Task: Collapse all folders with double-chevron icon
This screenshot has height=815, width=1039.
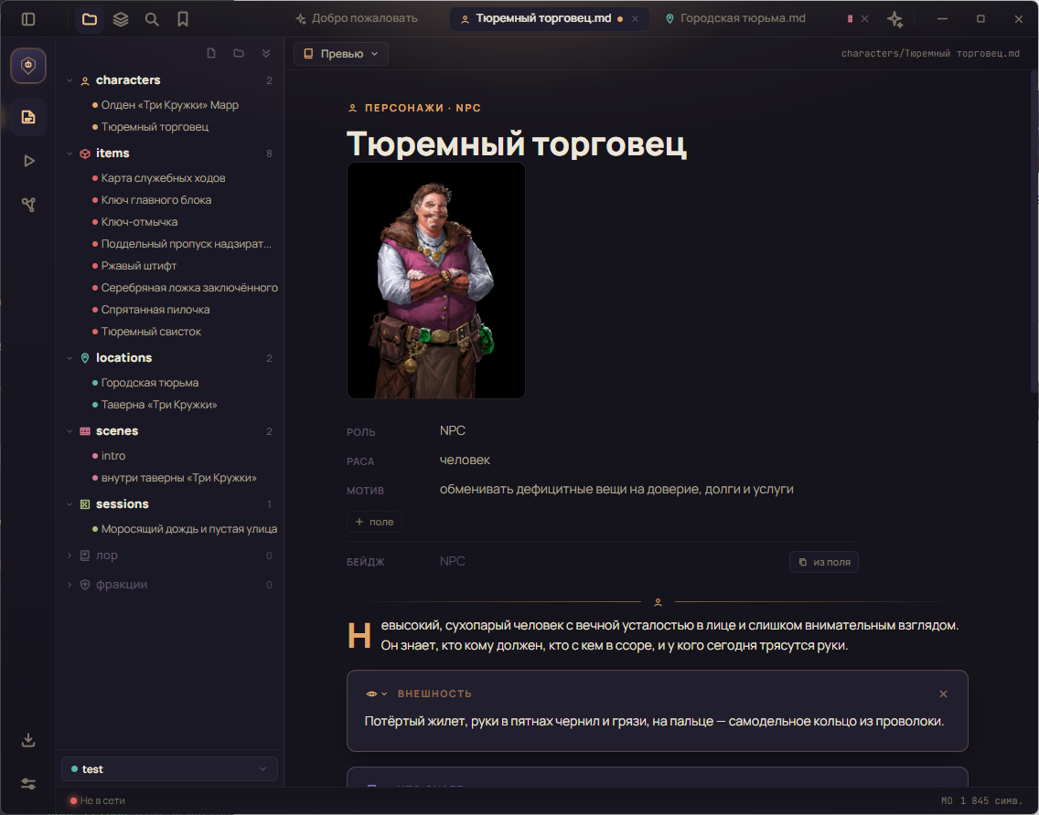Action: click(266, 53)
